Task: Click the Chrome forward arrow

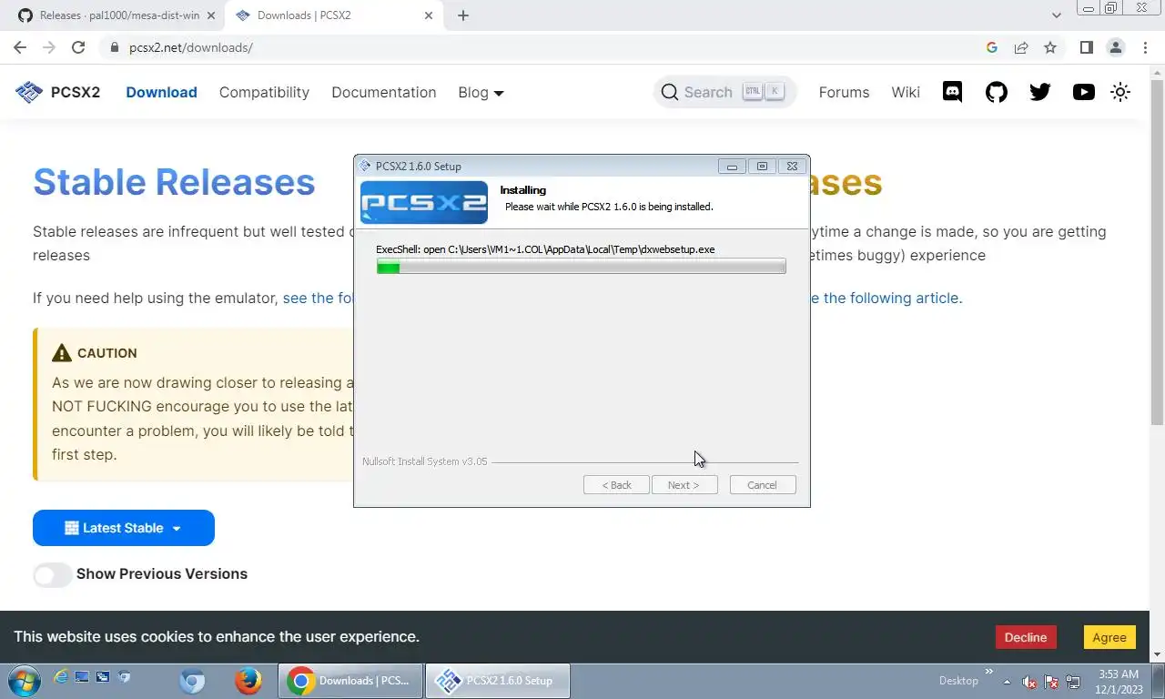Action: pyautogui.click(x=49, y=47)
